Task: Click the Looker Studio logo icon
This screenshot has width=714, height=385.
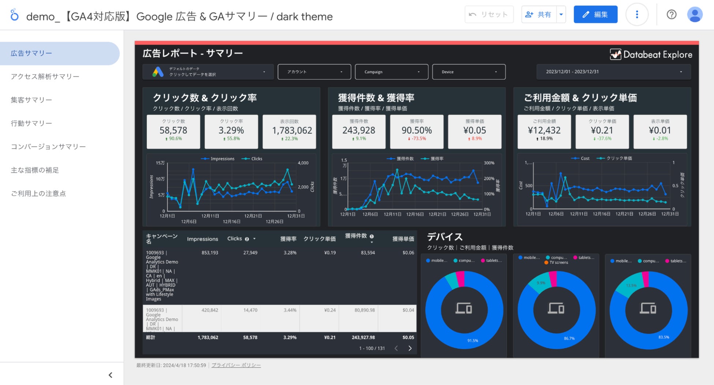Action: [x=14, y=15]
